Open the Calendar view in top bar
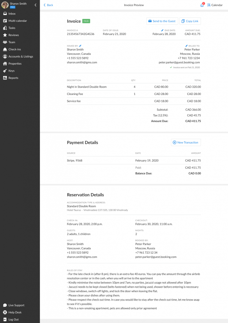 coord(215,5)
